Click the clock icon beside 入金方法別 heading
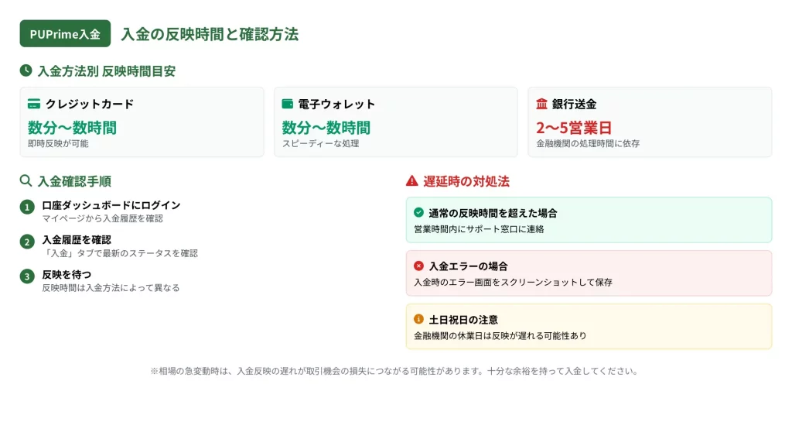 coord(26,70)
